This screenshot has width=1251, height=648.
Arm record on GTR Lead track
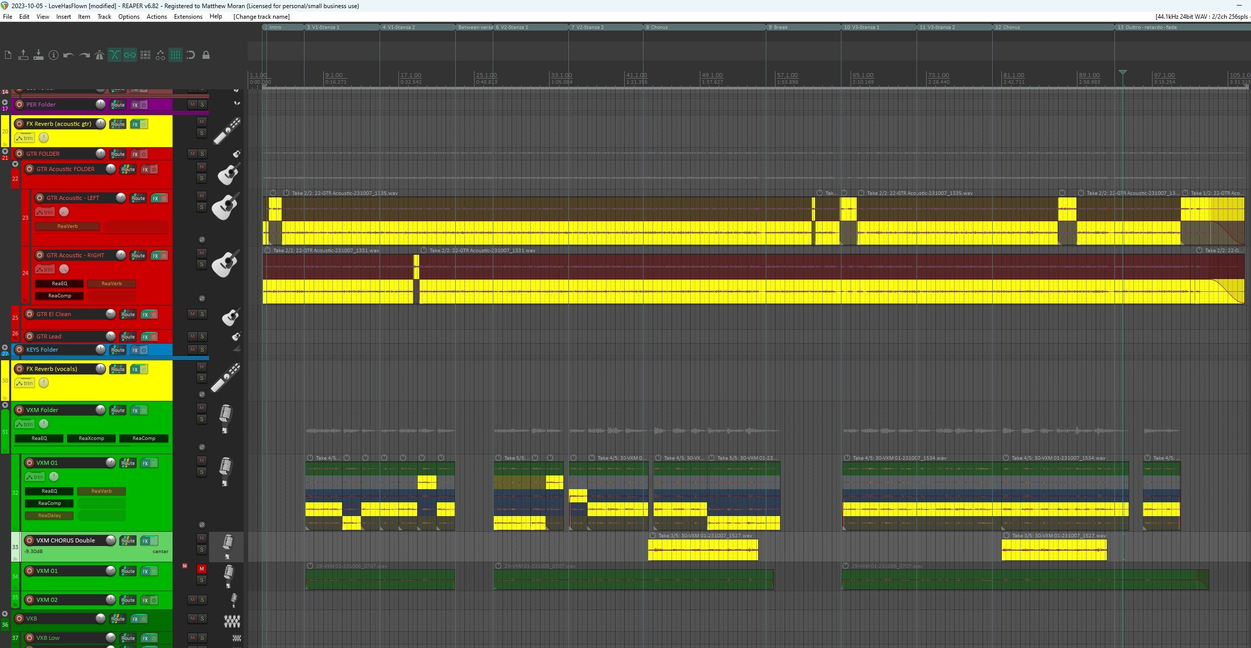point(29,336)
